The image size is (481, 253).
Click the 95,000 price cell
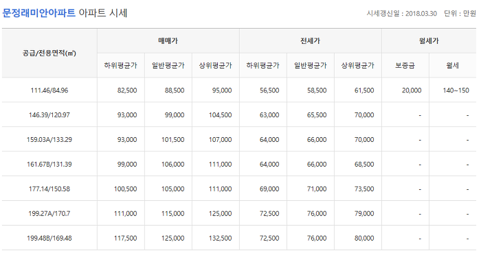click(x=222, y=91)
